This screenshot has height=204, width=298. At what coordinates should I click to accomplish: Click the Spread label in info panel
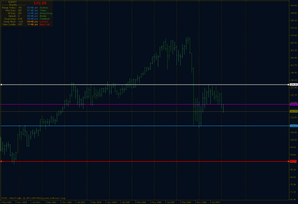(12, 16)
